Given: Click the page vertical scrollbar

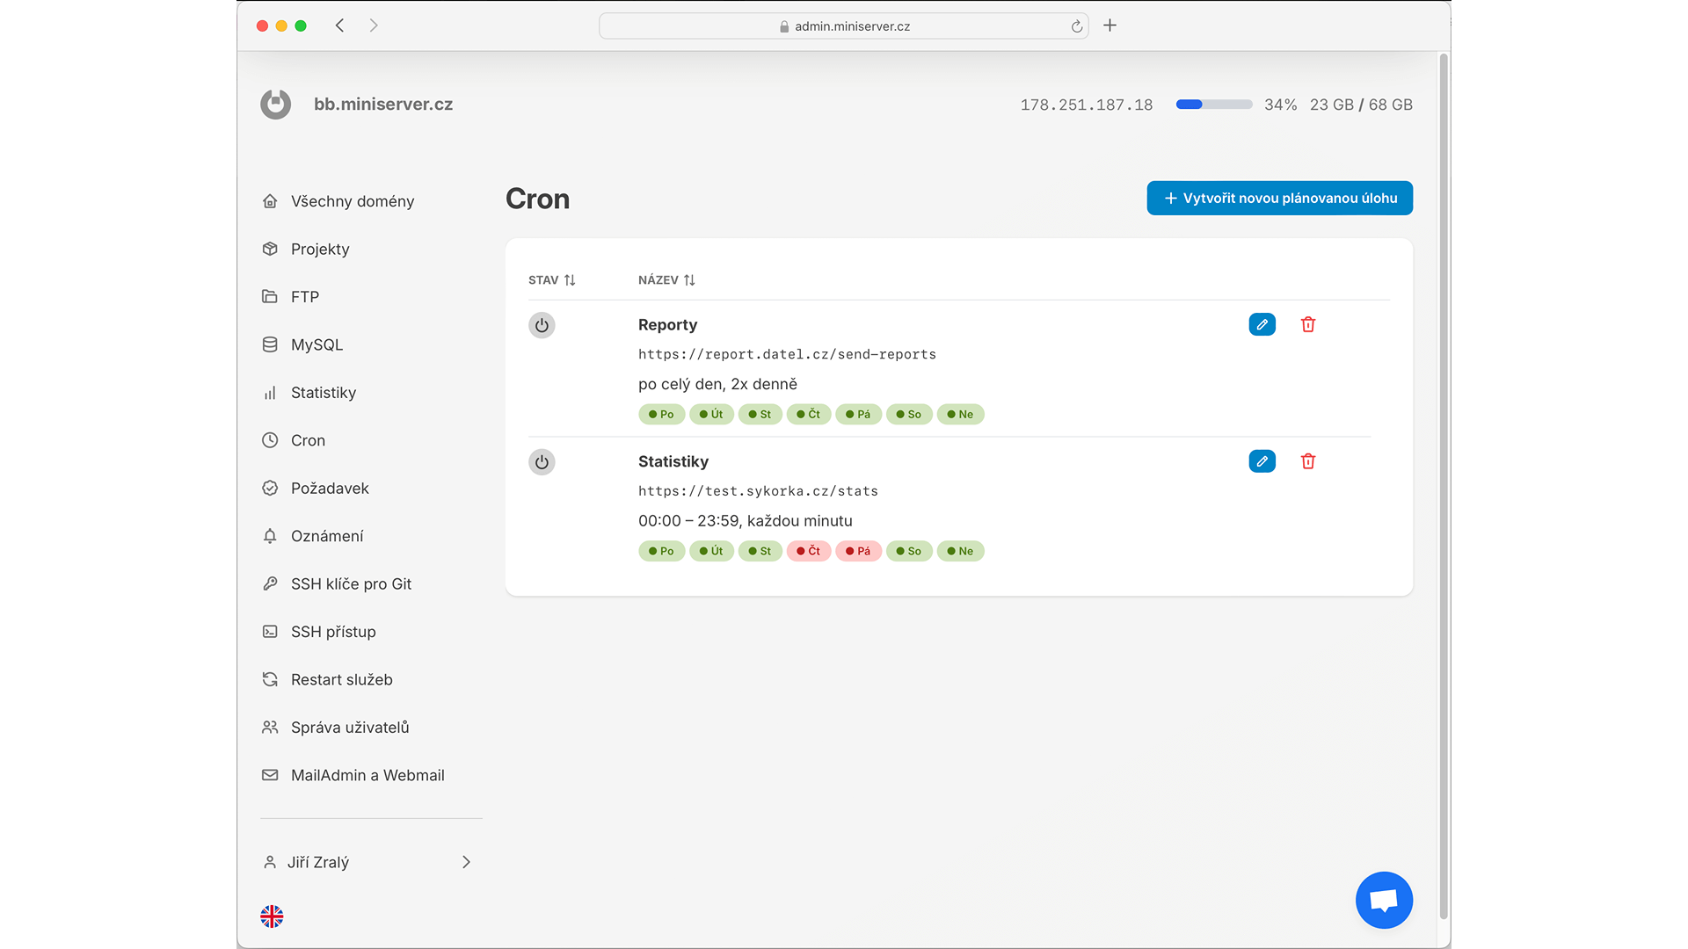Looking at the screenshot, I should [1443, 486].
